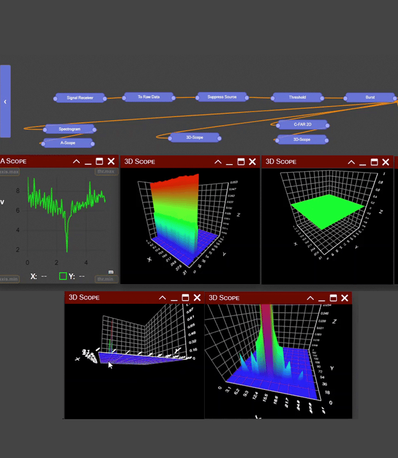Screen dimensions: 398x458
Task: Click output port of To Raw Data node
Action: (173, 98)
